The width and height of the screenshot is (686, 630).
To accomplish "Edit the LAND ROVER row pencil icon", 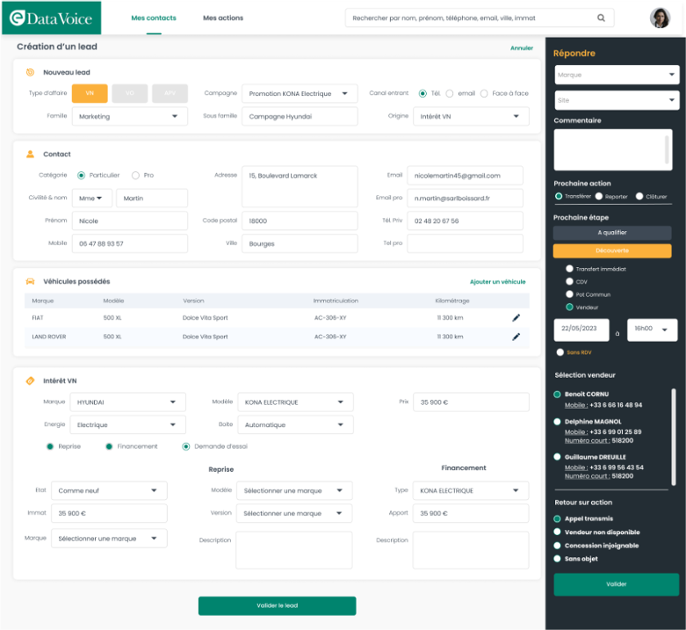I will coord(516,337).
